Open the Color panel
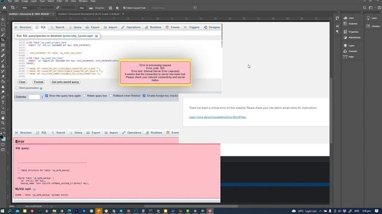This screenshot has width=382, height=214. pos(349,18)
